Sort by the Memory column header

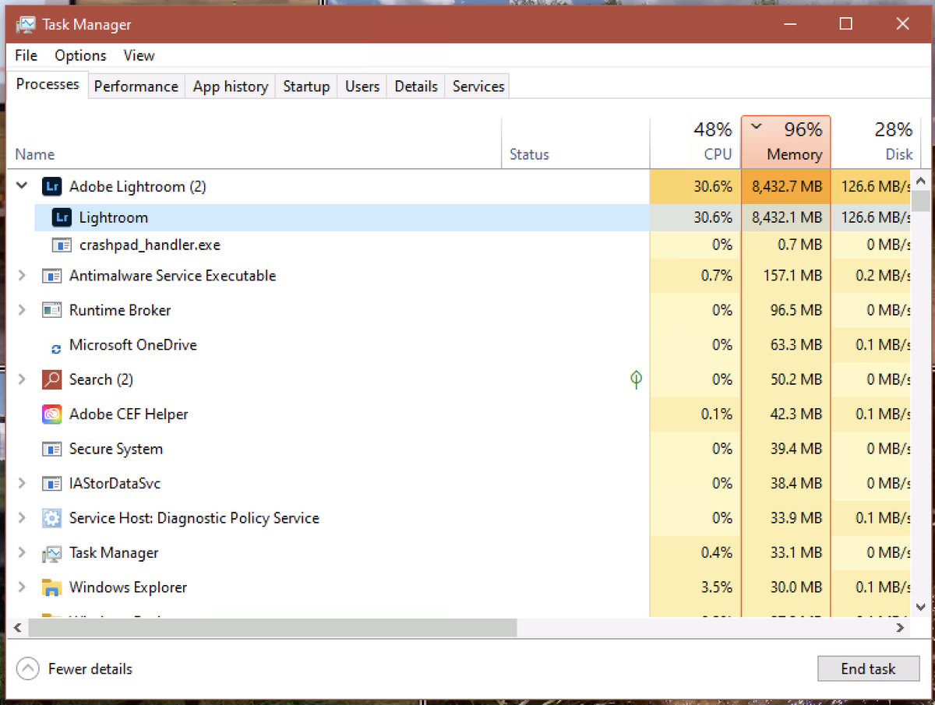click(x=786, y=143)
